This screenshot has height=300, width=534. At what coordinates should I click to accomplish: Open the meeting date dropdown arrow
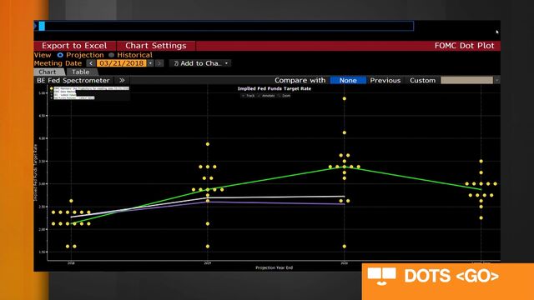(x=150, y=63)
